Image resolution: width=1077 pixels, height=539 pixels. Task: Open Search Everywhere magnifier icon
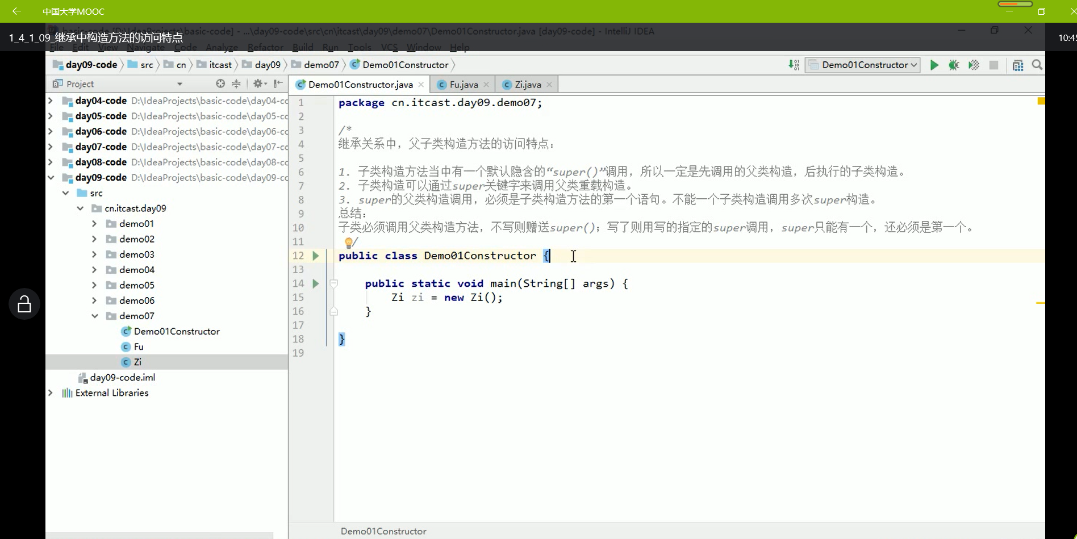click(x=1037, y=65)
